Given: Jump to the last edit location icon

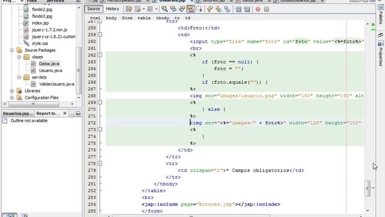Looking at the screenshot, I should point(129,9).
